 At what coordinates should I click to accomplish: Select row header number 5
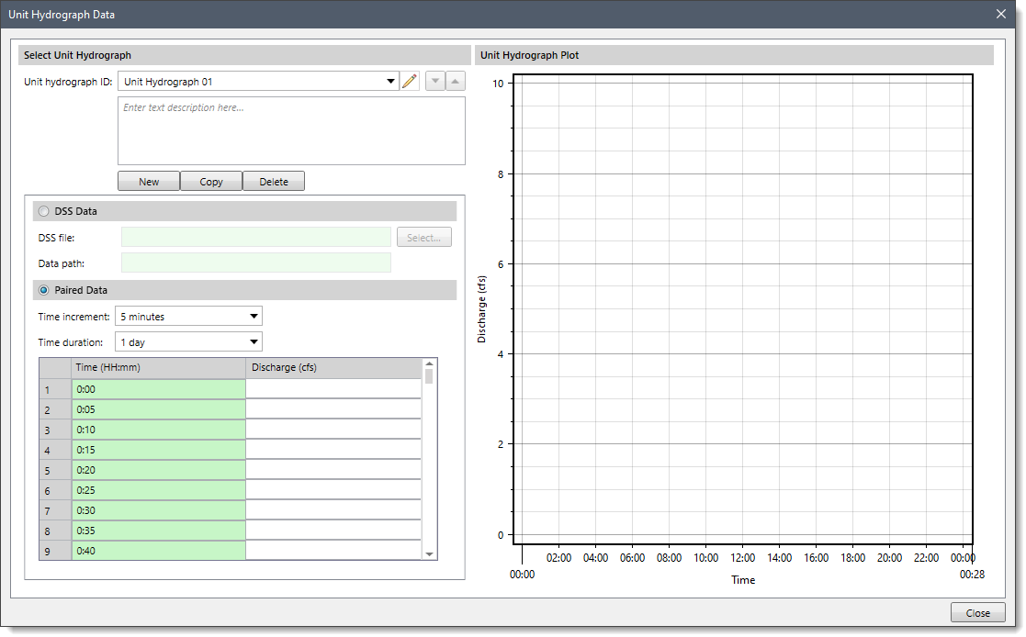[x=55, y=470]
